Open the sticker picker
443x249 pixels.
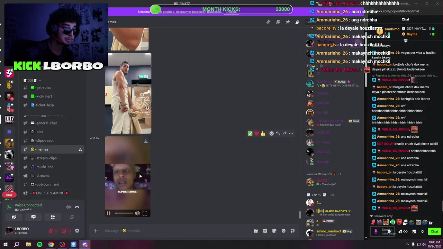point(274,231)
